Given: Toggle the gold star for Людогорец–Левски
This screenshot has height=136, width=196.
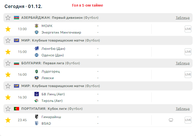Looking at the screenshot, I should pos(8,75).
